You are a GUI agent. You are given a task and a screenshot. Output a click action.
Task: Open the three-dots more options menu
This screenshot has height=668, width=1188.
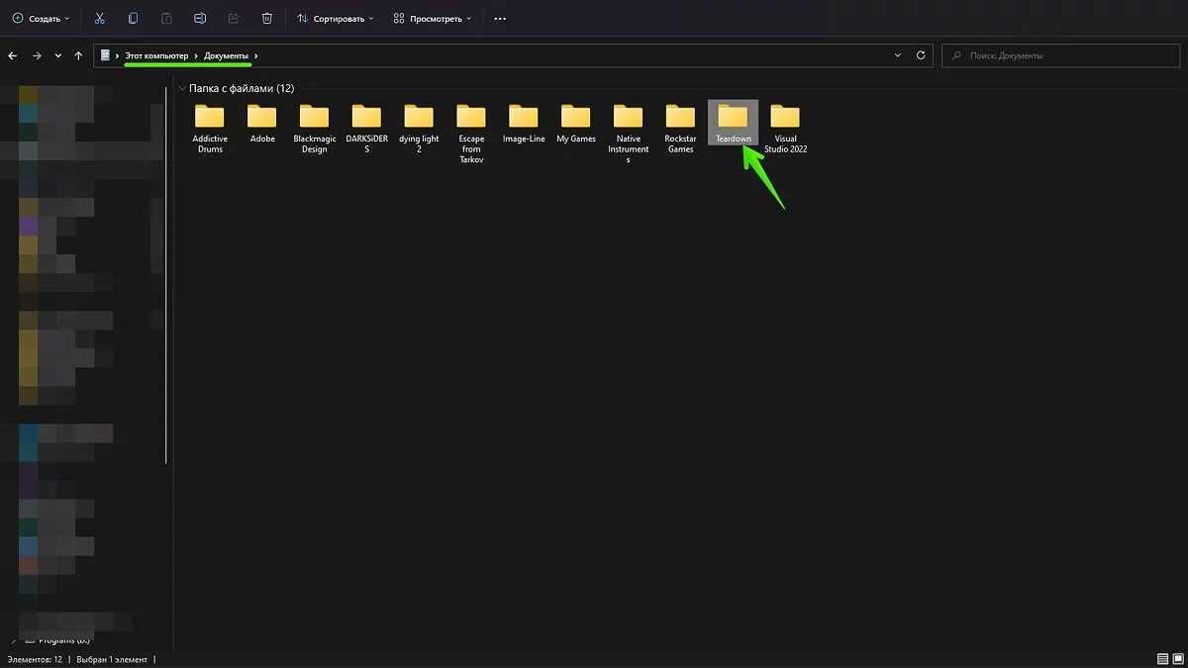tap(500, 19)
